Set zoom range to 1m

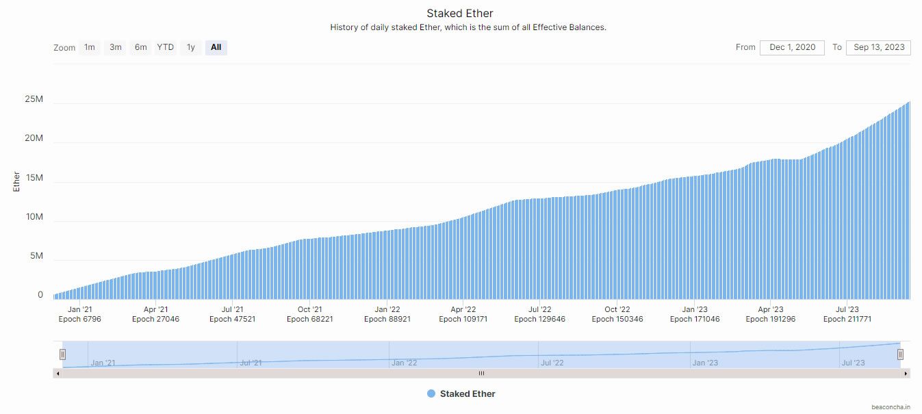(x=90, y=47)
